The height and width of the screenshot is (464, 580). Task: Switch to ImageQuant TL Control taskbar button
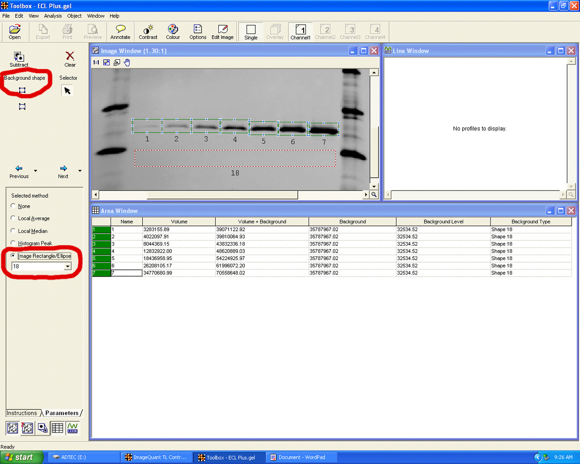click(157, 458)
